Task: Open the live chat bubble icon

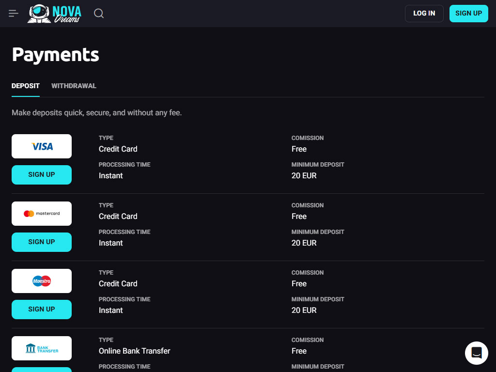Action: coord(477,353)
